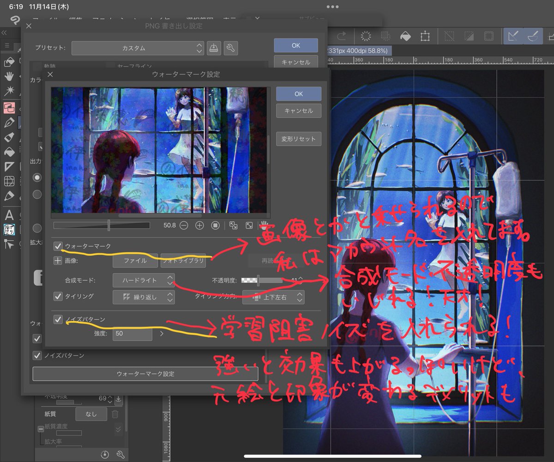The height and width of the screenshot is (462, 554).
Task: Click the 変形リセット button
Action: (x=298, y=139)
